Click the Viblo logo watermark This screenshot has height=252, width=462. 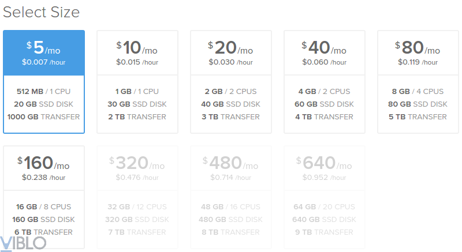tap(23, 243)
